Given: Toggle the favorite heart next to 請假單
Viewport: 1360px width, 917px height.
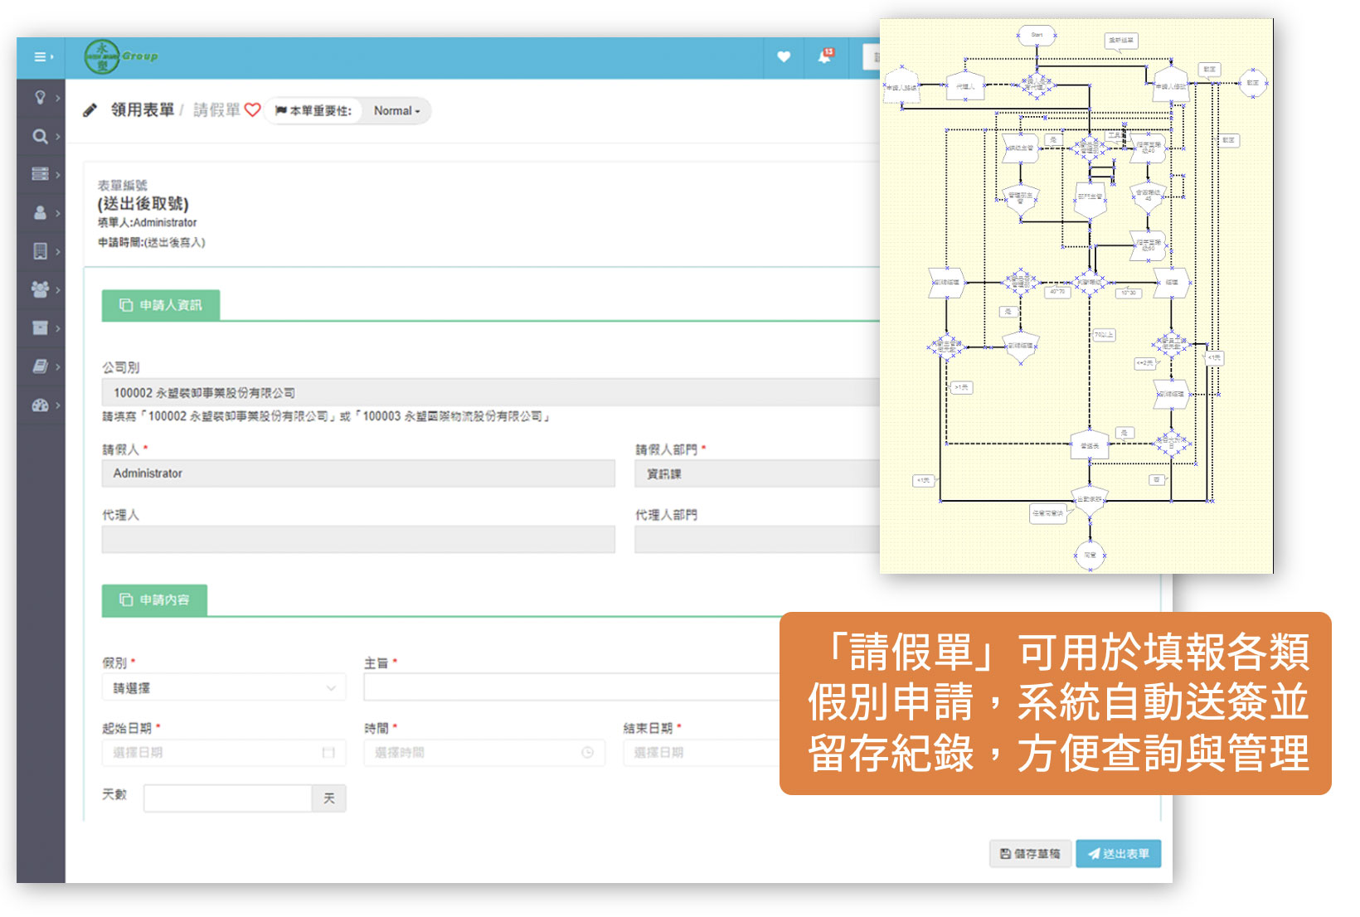Looking at the screenshot, I should tap(253, 109).
